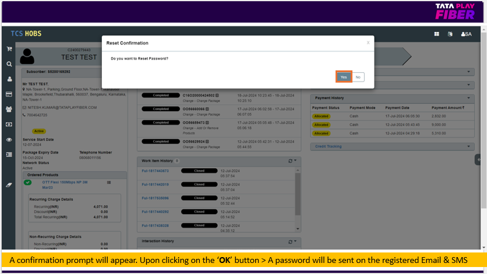Click Allocated badge for 2,832.00 payment
Image resolution: width=487 pixels, height=274 pixels.
pos(321,116)
